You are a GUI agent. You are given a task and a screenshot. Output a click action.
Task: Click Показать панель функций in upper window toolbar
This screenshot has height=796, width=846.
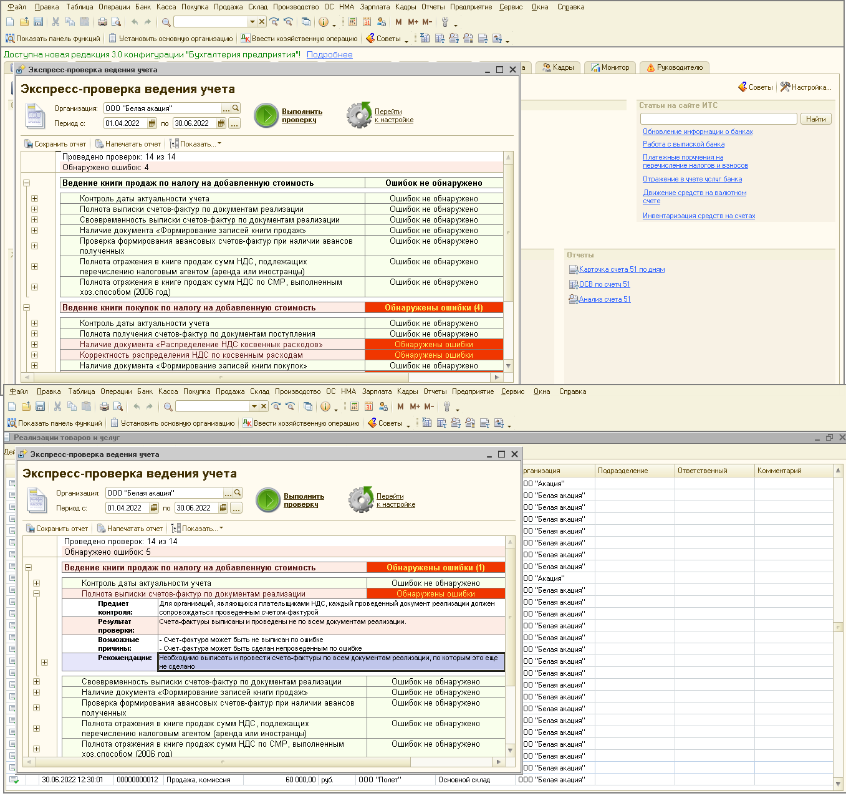click(x=53, y=39)
